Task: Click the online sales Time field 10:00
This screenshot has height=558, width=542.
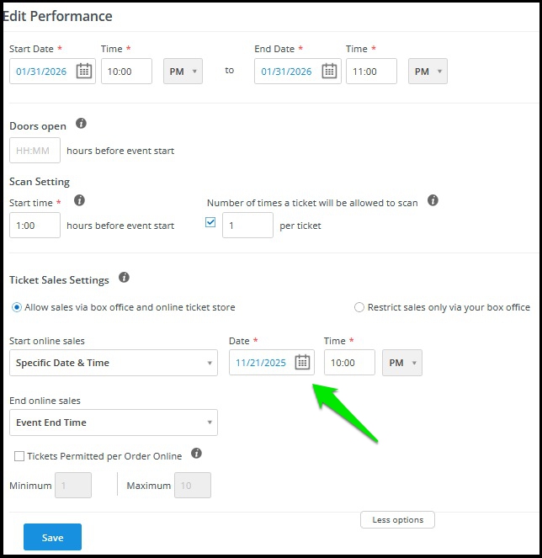Action: click(x=349, y=362)
